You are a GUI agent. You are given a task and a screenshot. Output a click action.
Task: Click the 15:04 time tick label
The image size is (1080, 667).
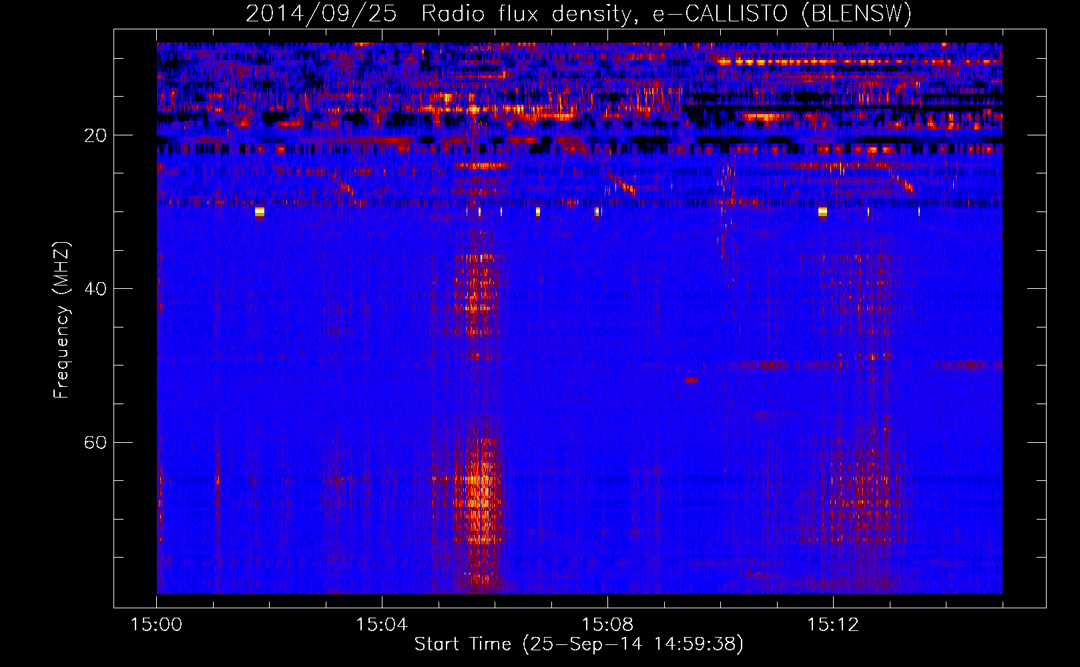pos(382,625)
